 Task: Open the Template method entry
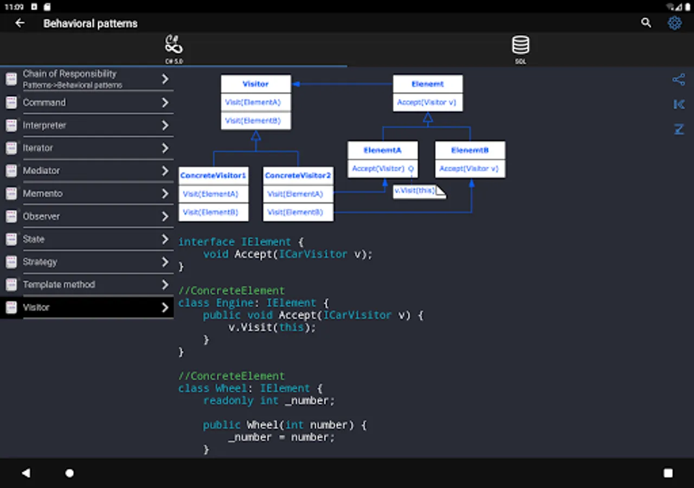pyautogui.click(x=59, y=285)
